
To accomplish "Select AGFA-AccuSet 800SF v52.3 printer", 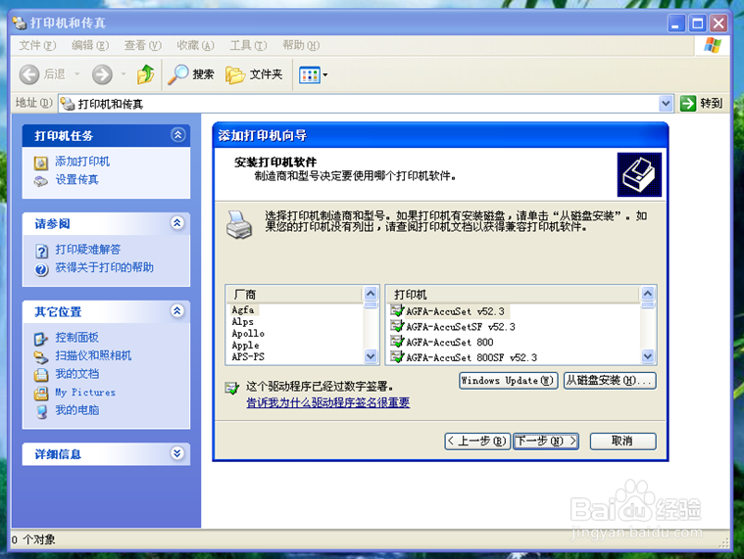I will pyautogui.click(x=464, y=357).
